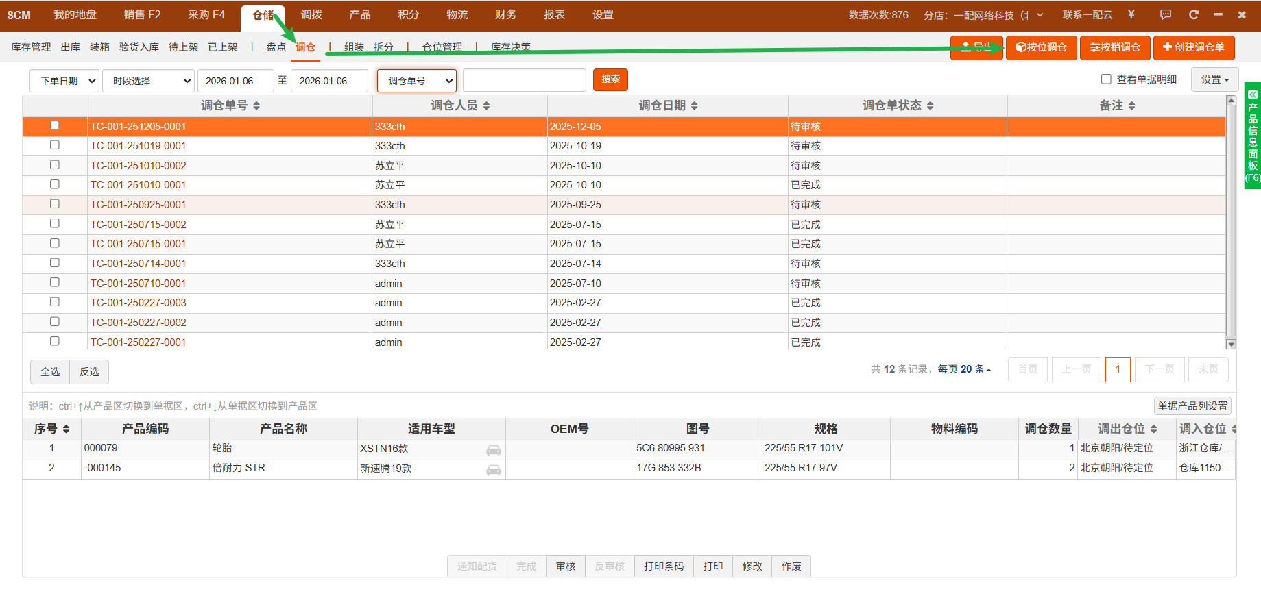Tick checkbox for order TC-001-251019-0001
The image size is (1261, 598).
[x=55, y=145]
